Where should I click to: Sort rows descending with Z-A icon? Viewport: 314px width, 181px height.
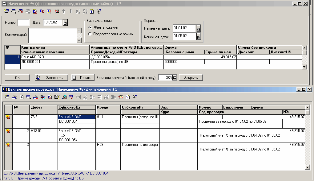(85, 11)
